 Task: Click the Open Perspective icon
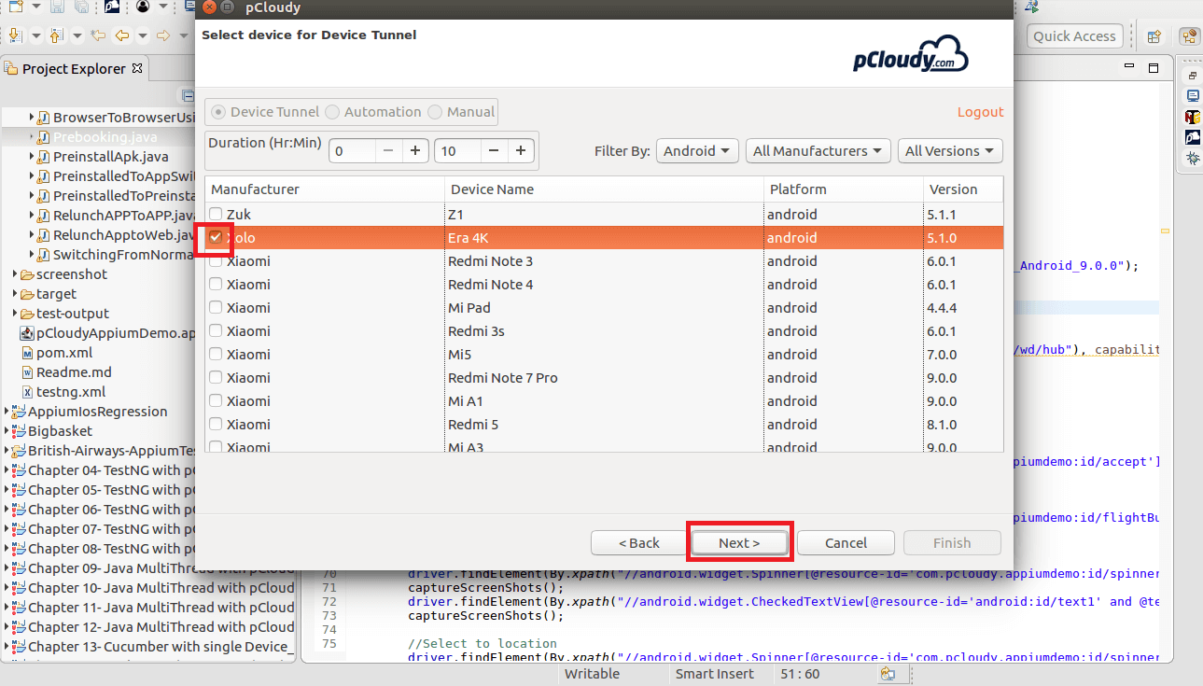tap(1154, 36)
